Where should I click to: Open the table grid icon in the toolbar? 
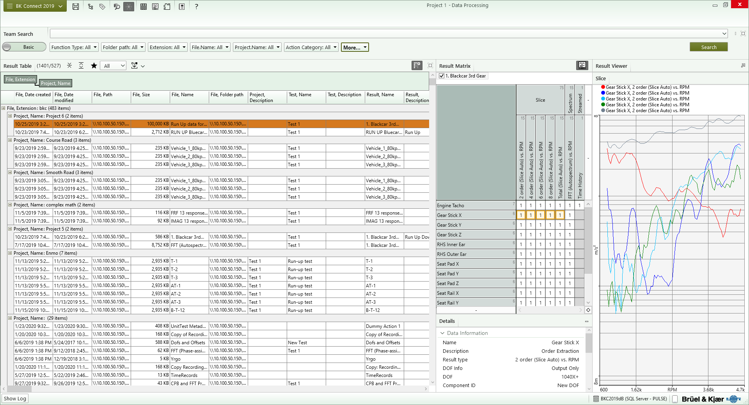coord(144,6)
